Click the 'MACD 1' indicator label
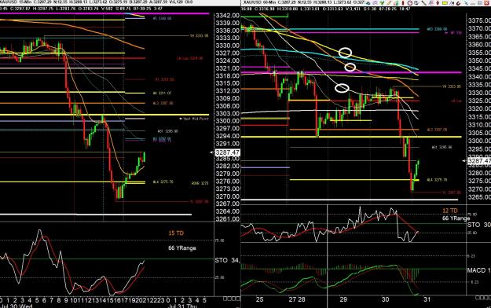This screenshot has width=491, height=308. coord(478,270)
